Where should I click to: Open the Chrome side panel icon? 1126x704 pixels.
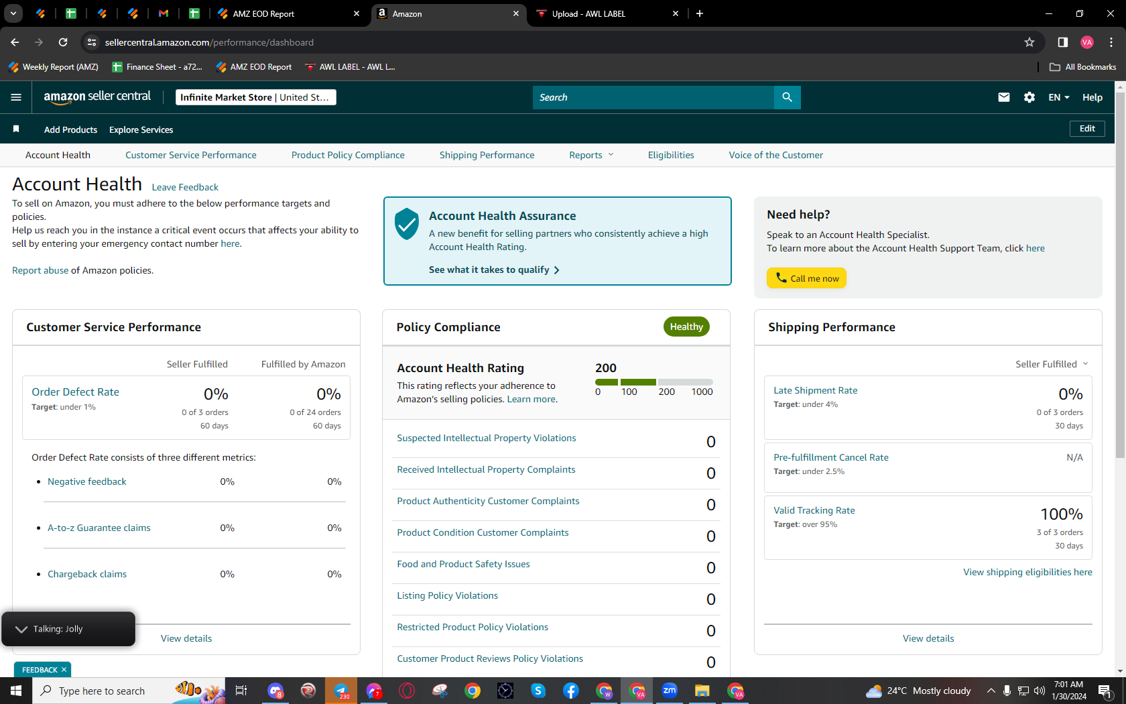1062,42
